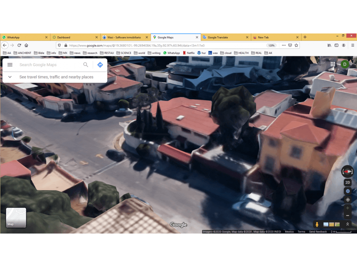
Task: Open the first sky photo thumbnail
Action: click(326, 224)
